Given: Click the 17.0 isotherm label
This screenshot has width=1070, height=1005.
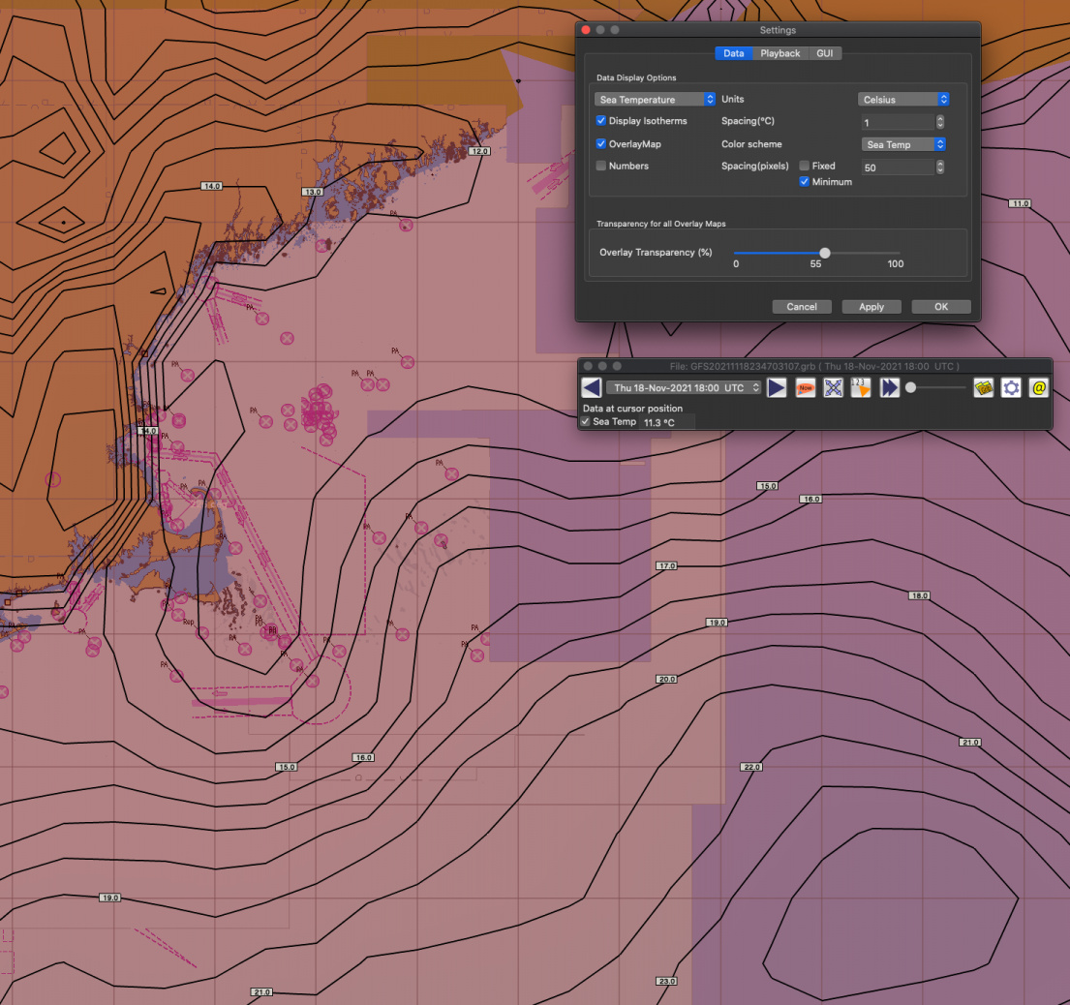Looking at the screenshot, I should pos(667,566).
